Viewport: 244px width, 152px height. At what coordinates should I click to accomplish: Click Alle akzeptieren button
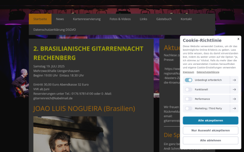click(210, 120)
